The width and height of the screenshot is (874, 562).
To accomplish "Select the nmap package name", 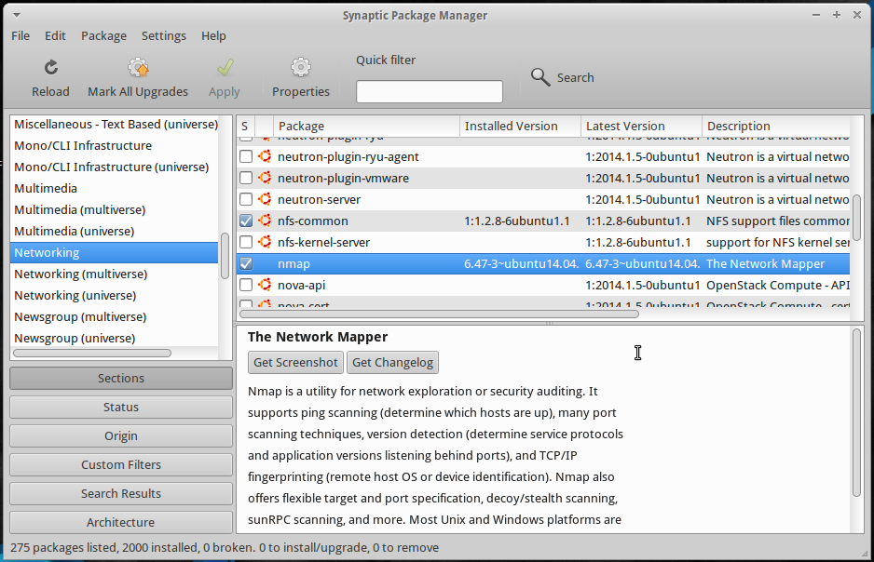I will click(294, 263).
